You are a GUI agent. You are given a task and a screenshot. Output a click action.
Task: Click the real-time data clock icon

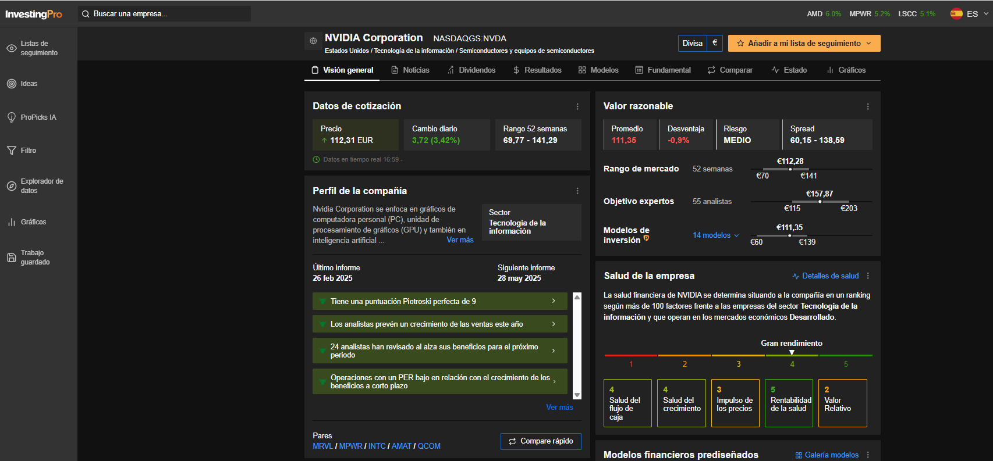click(316, 159)
